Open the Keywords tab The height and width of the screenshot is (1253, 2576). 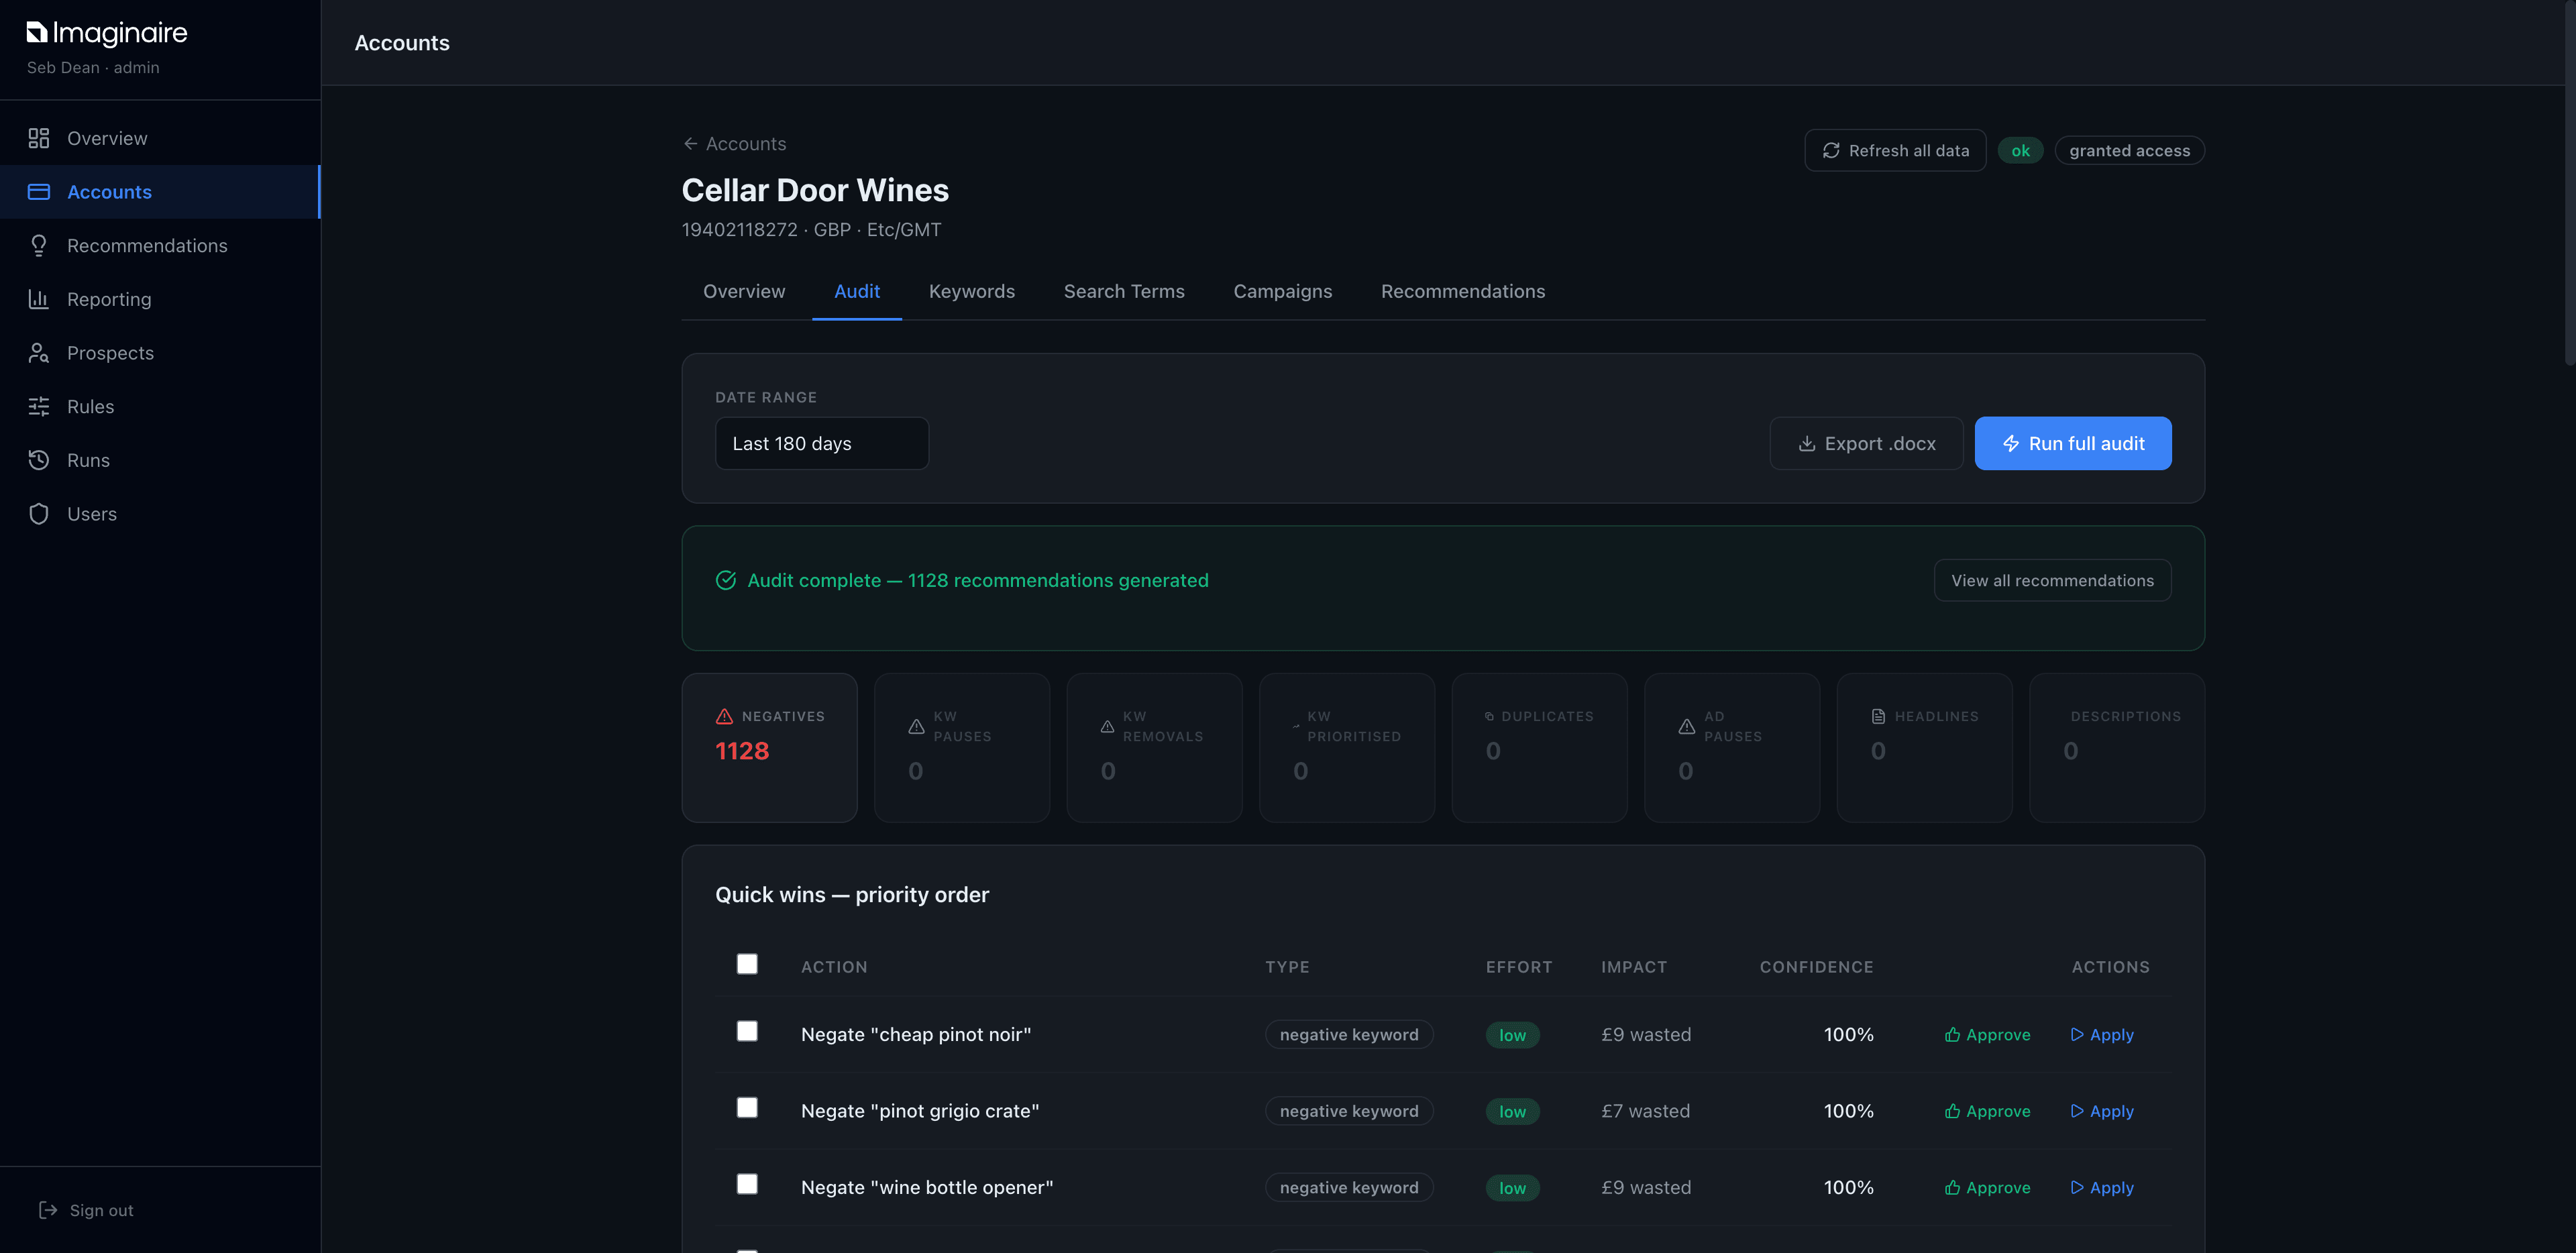coord(972,292)
